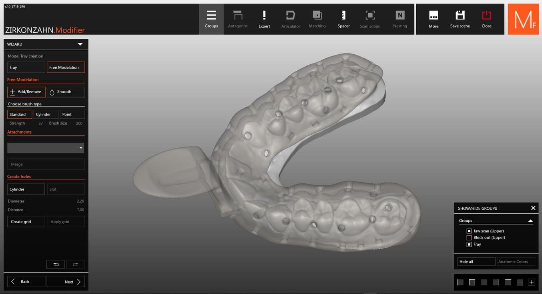The height and width of the screenshot is (294, 542).
Task: Select the plain square view icon
Action: (484, 282)
